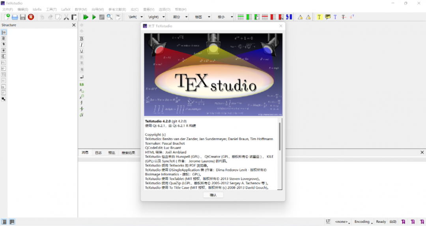Click the About dialog text scrollbar
The height and width of the screenshot is (226, 426).
(x=280, y=136)
